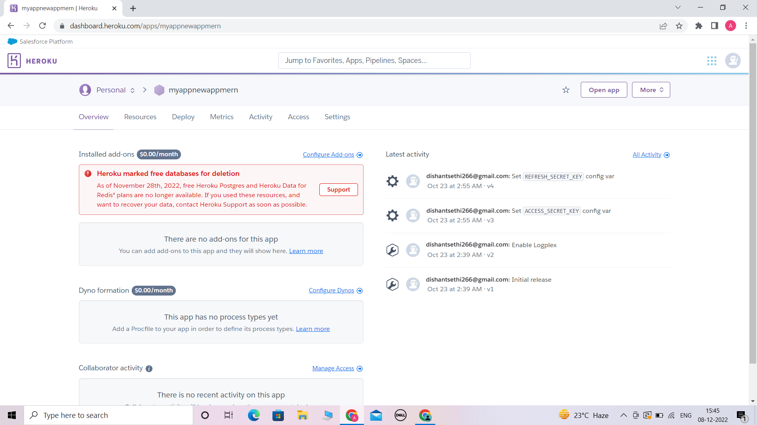Click the build icon for Enable Logplex

coord(392,250)
